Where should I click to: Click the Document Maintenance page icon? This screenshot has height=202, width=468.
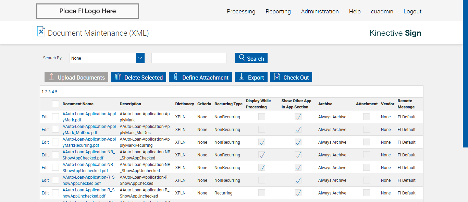coord(41,32)
